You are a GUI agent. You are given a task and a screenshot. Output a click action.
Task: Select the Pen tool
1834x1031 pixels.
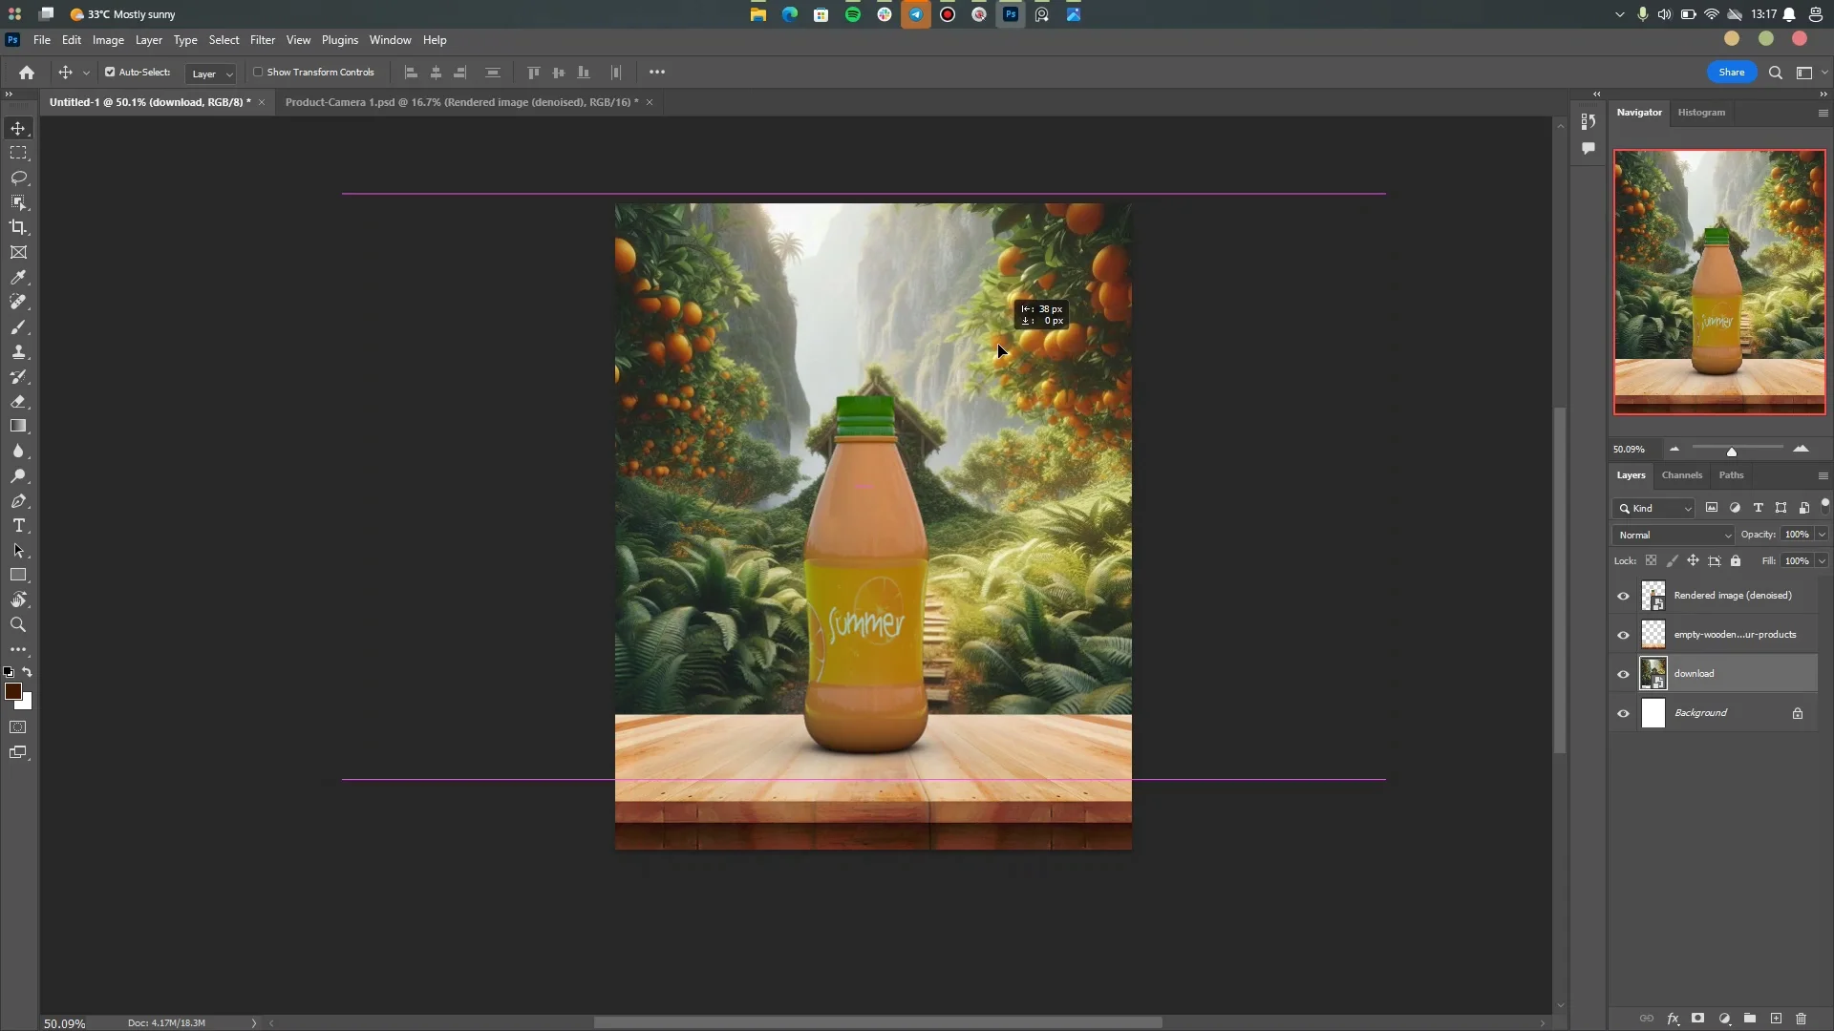18,500
